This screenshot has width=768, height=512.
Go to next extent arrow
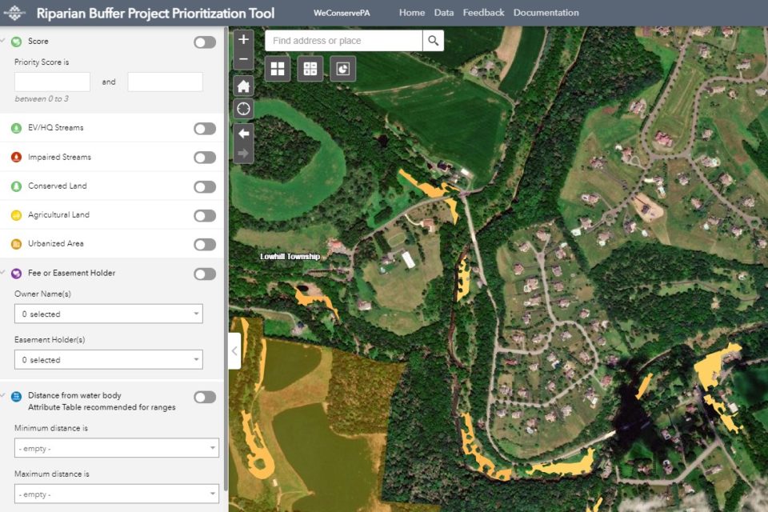(243, 154)
